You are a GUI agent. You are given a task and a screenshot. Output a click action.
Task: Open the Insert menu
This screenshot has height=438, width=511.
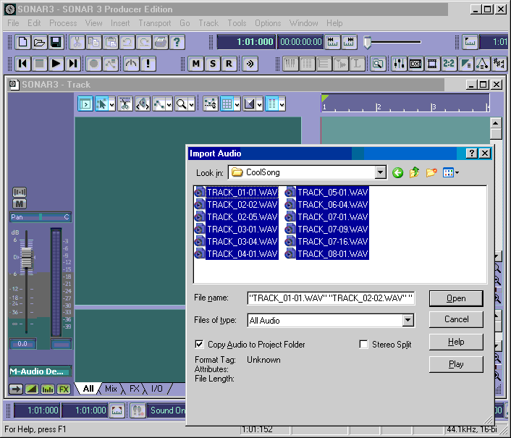(x=120, y=23)
